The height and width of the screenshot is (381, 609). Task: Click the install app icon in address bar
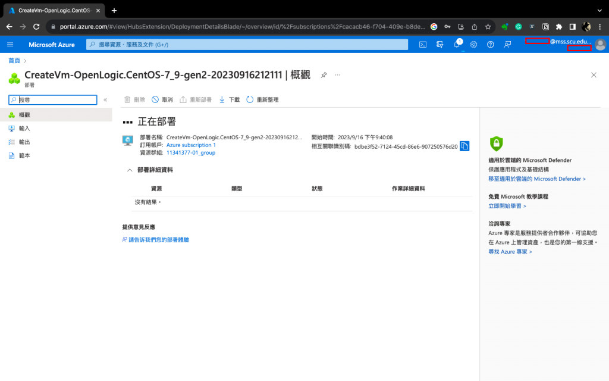pyautogui.click(x=461, y=27)
